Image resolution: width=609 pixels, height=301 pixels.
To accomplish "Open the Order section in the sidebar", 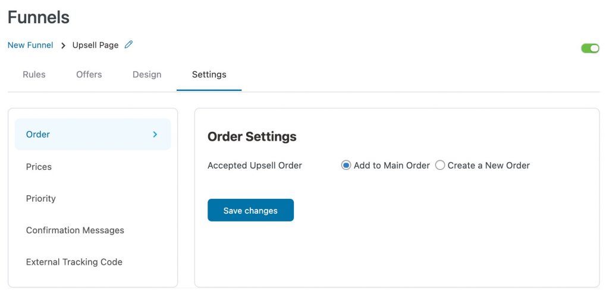I will pos(93,134).
